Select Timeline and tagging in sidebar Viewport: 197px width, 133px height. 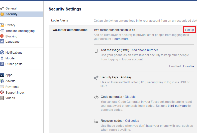20,31
